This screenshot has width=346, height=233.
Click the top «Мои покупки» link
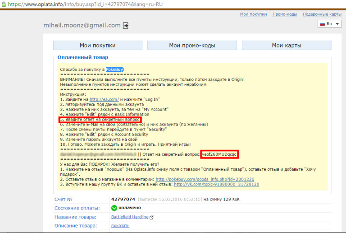(x=253, y=14)
